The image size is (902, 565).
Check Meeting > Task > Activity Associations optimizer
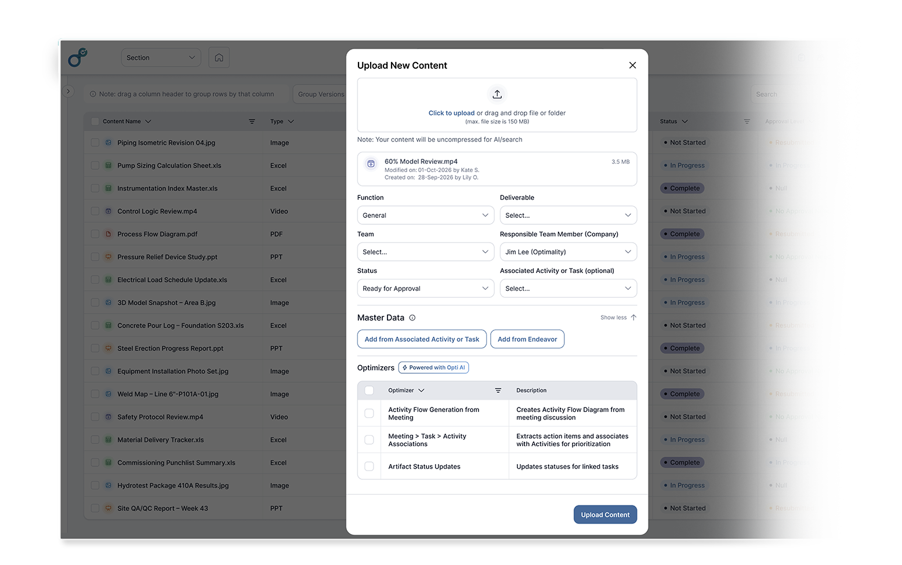click(369, 440)
